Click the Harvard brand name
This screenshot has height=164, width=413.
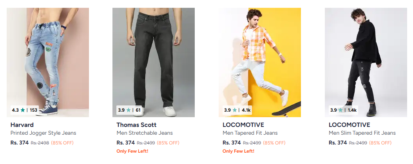(x=22, y=125)
